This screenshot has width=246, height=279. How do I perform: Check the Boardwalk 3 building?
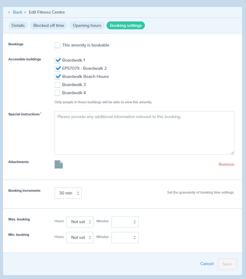57,85
